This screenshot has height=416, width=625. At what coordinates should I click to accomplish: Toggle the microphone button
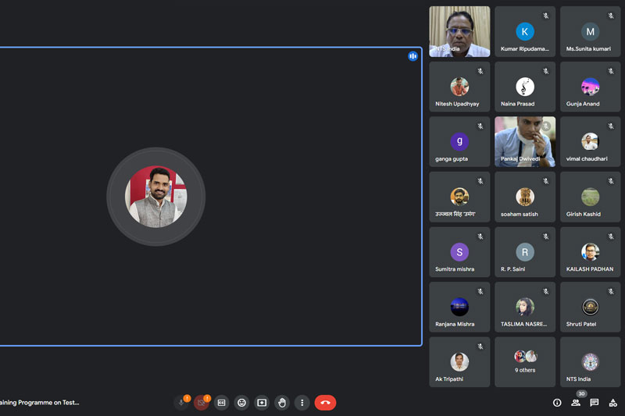(x=181, y=403)
